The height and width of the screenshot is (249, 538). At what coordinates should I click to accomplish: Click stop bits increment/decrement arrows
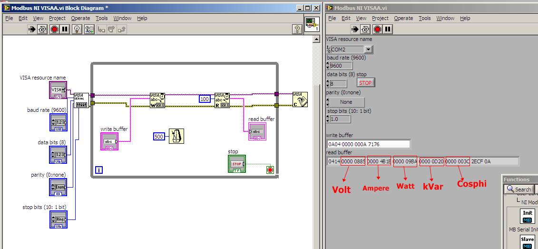coord(327,119)
